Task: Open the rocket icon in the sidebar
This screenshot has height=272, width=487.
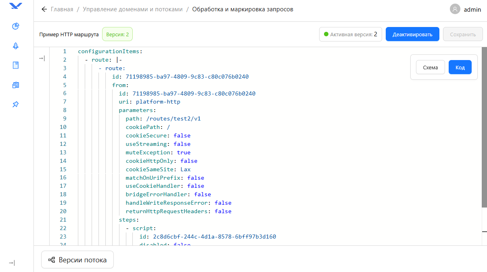Action: pyautogui.click(x=16, y=46)
